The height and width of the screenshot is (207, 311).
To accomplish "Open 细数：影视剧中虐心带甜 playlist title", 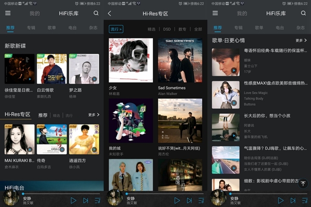I will 272,181.
